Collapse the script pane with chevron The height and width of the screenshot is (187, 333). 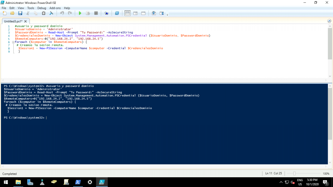[329, 21]
